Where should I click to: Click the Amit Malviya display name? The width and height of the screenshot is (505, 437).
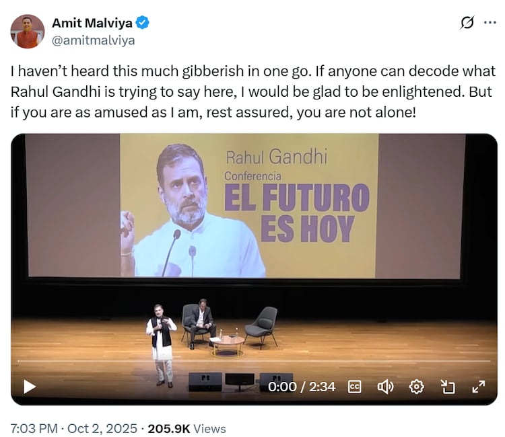click(92, 24)
